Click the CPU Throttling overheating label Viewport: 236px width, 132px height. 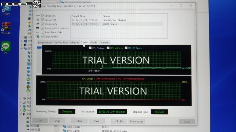tap(120, 79)
